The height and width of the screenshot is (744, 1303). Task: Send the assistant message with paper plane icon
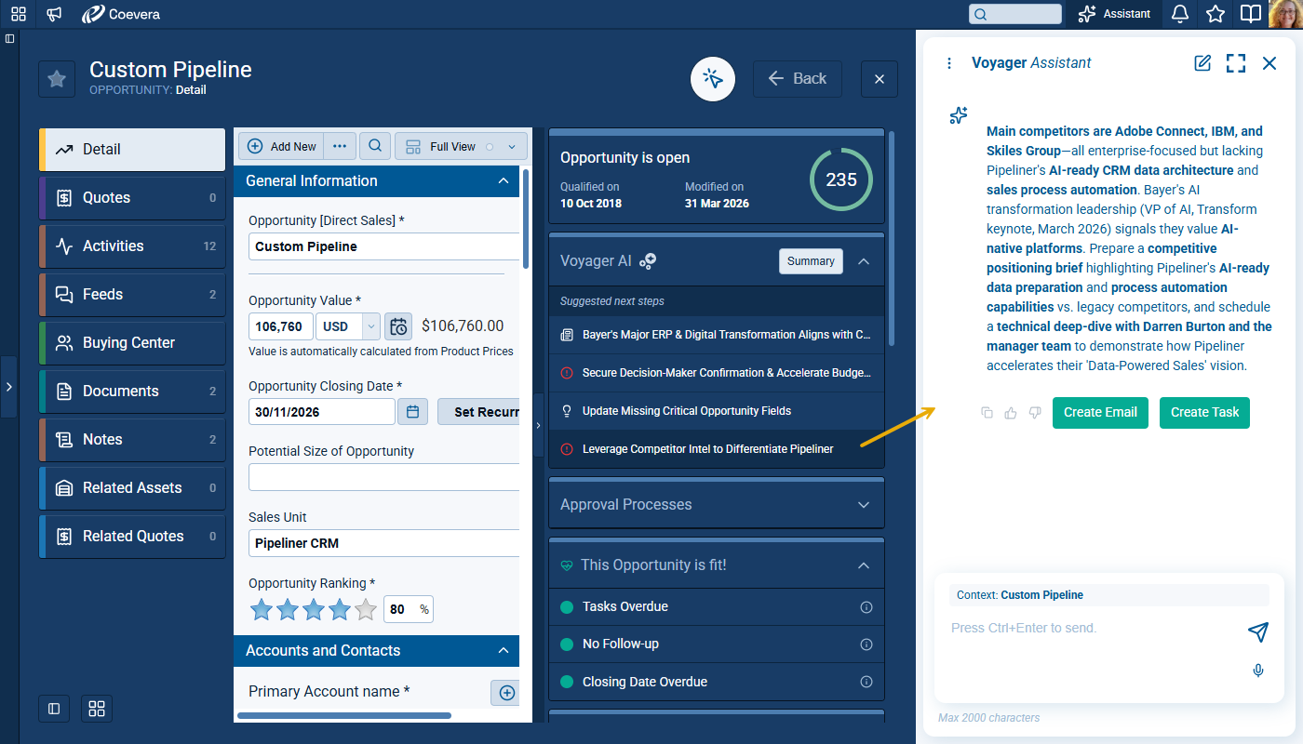pos(1257,632)
